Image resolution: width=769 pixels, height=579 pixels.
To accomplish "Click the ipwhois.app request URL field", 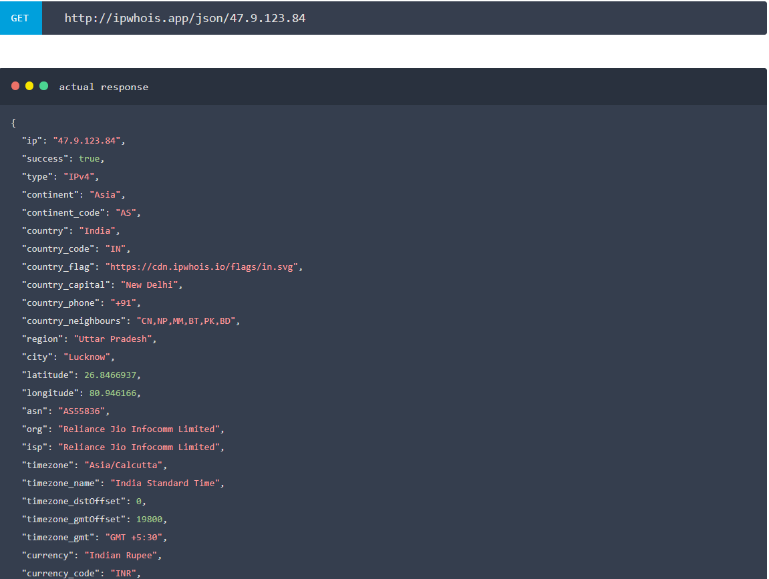I will [x=185, y=18].
